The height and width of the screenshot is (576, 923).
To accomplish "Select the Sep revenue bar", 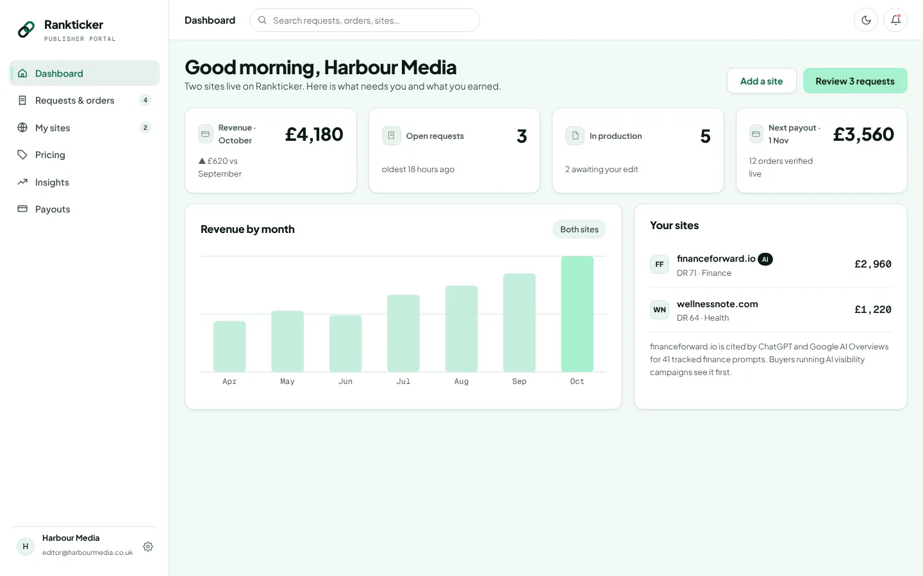I will [519, 323].
